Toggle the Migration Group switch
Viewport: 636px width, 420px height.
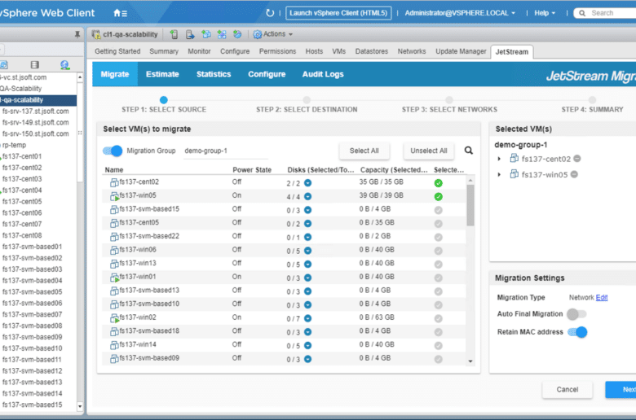point(113,151)
